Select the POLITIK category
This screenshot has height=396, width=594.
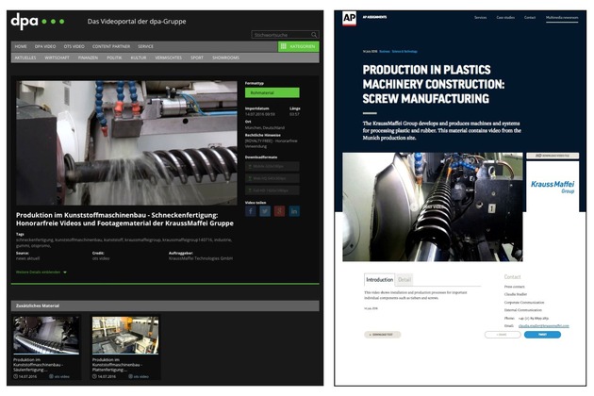[x=114, y=58]
